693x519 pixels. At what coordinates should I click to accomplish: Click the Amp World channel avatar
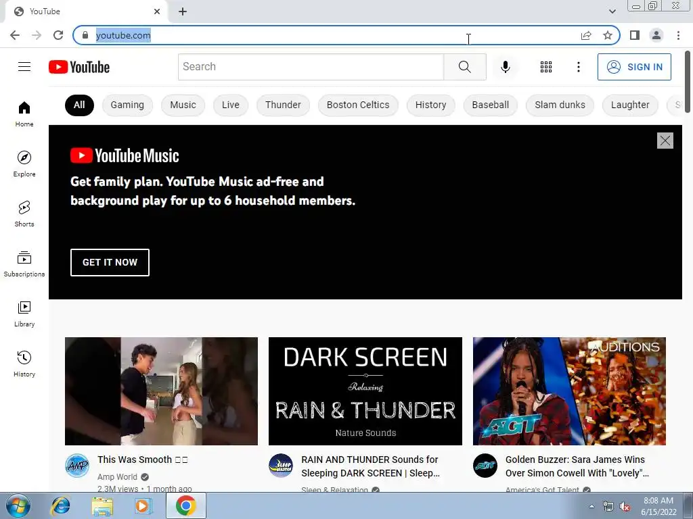pyautogui.click(x=77, y=466)
